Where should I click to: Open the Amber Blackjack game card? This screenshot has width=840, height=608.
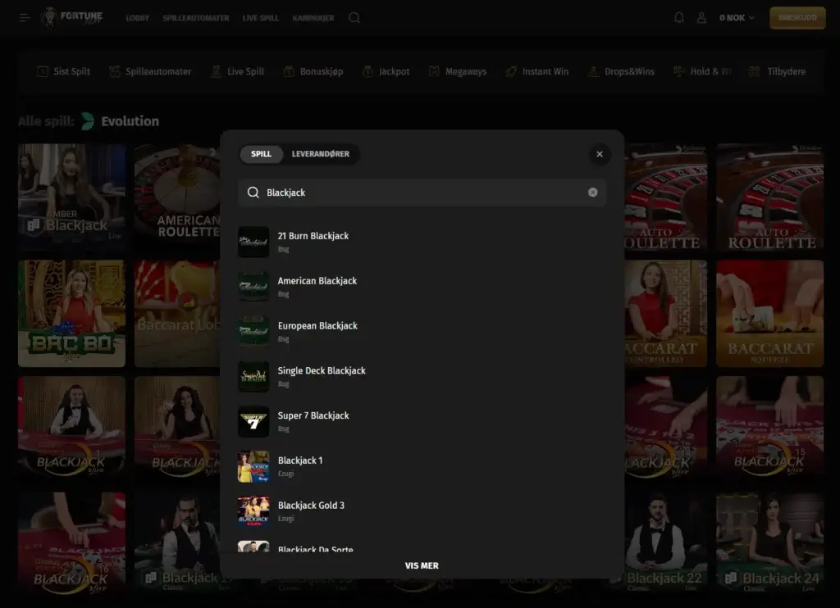point(72,197)
